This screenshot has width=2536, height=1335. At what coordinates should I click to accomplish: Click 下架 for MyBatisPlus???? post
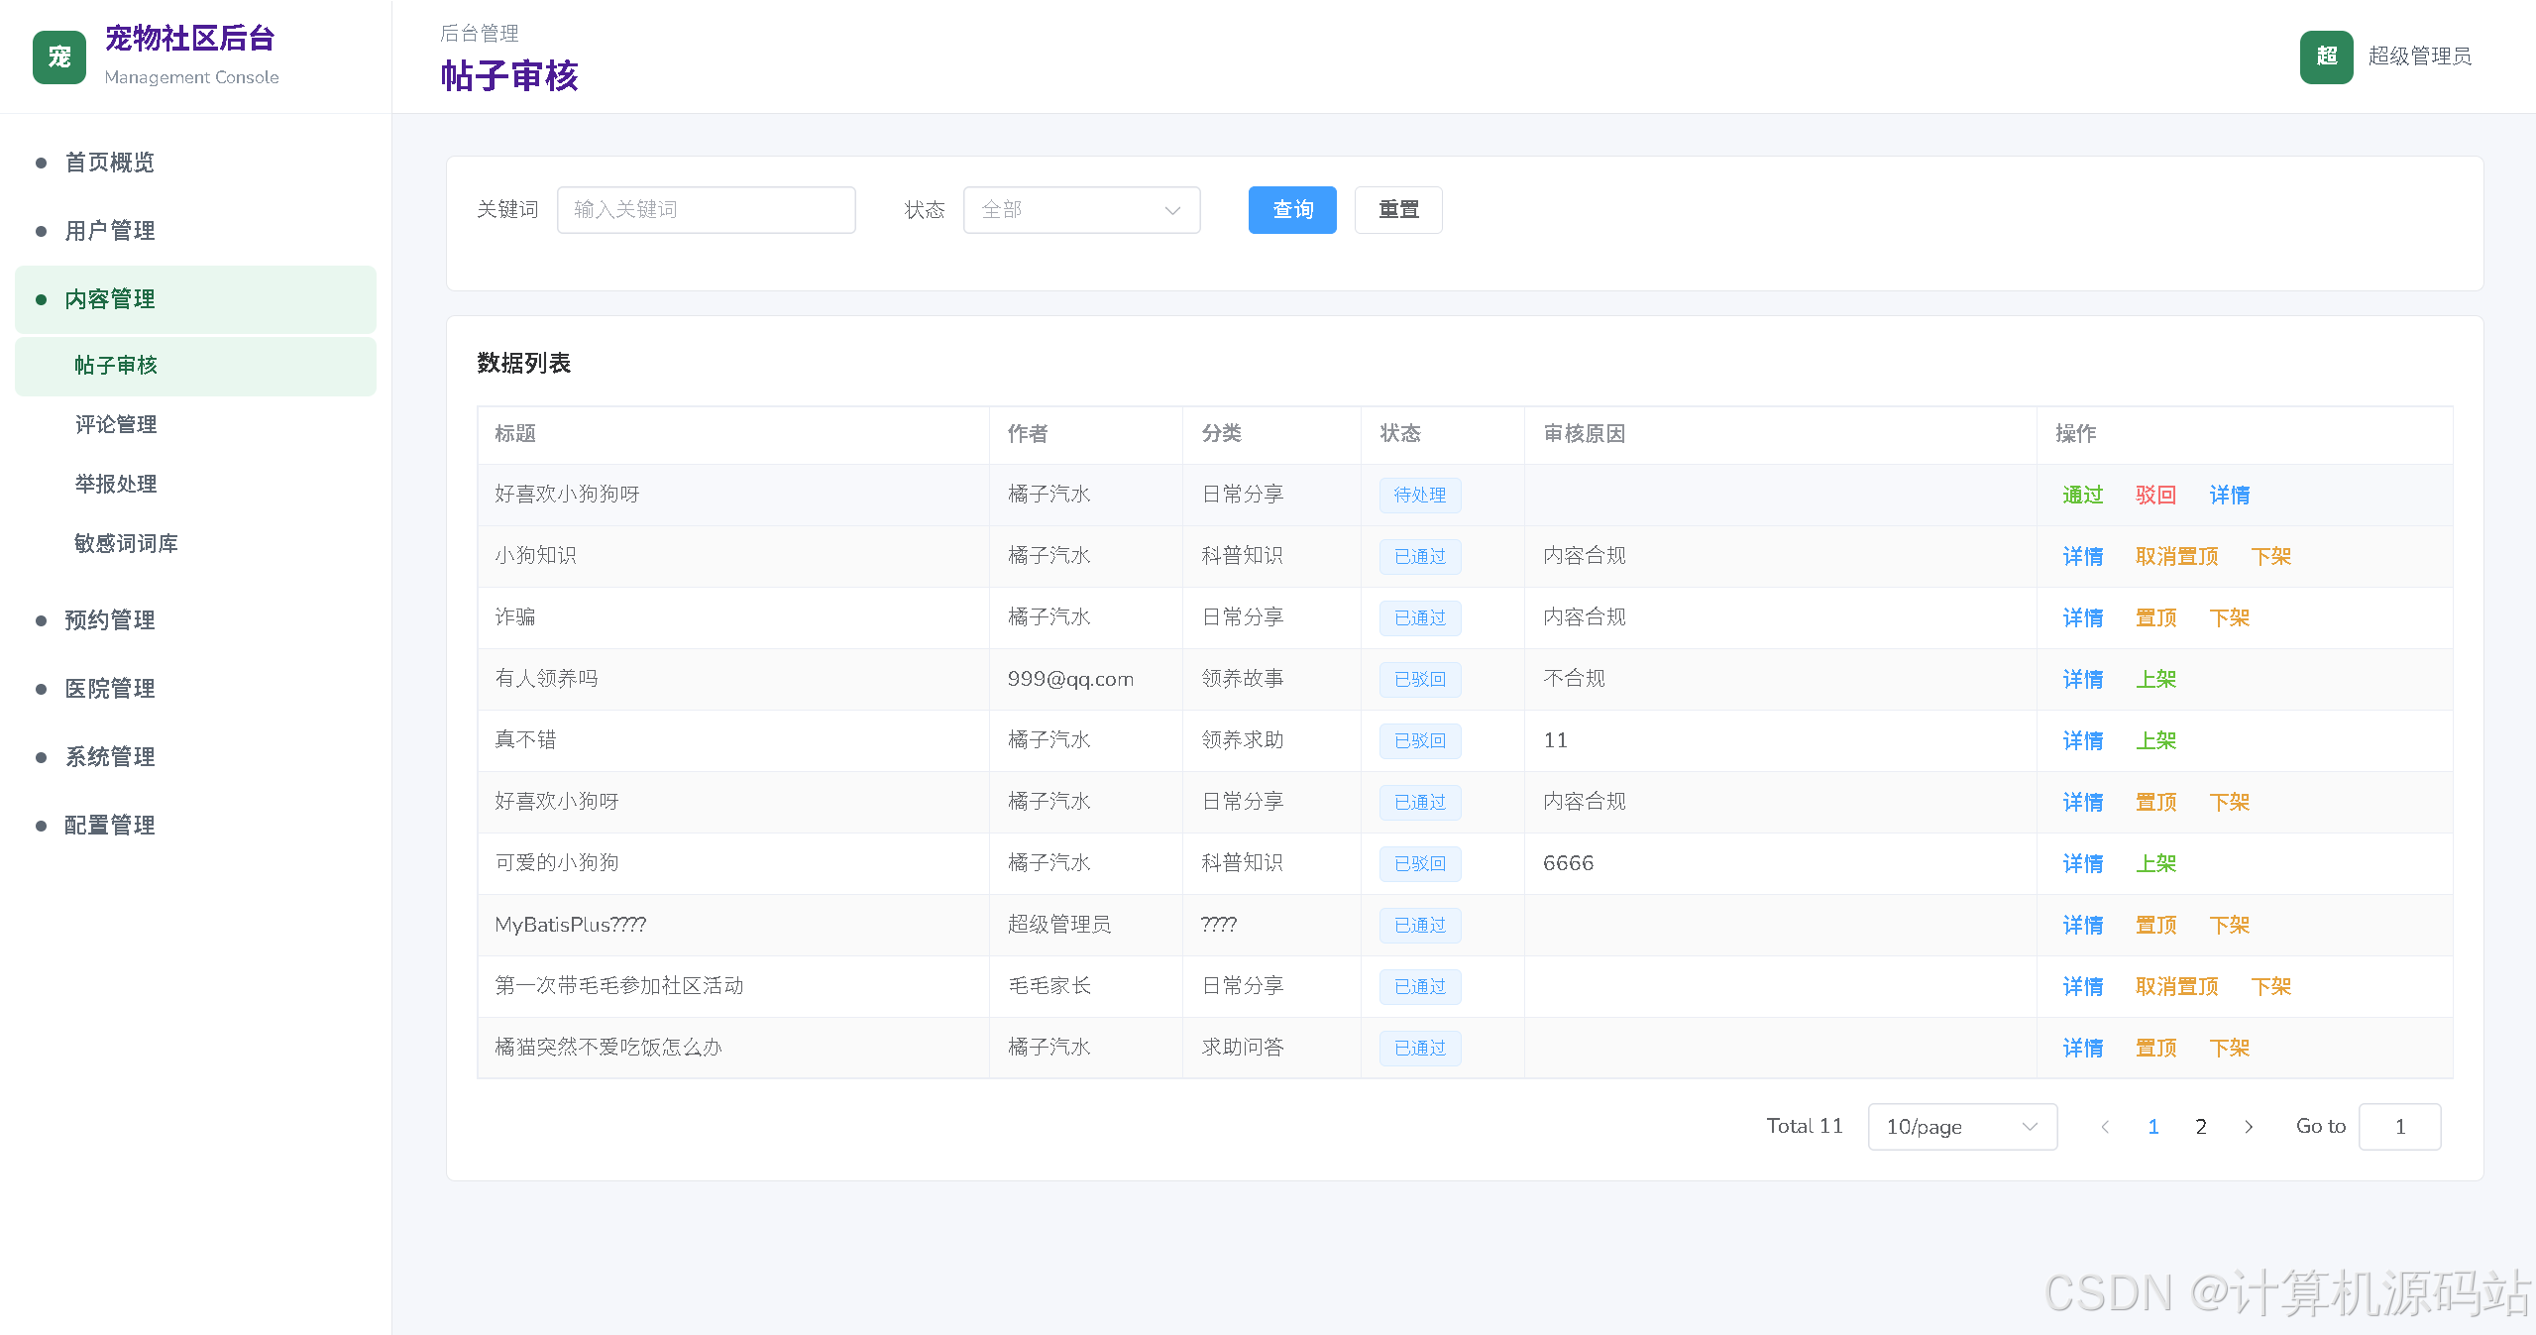click(x=2229, y=926)
